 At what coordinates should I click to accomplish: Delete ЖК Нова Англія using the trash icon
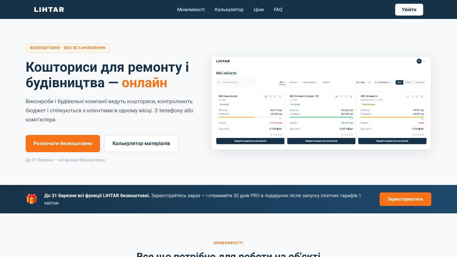coord(280,96)
